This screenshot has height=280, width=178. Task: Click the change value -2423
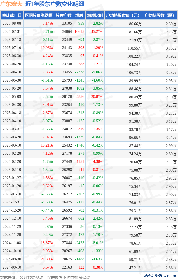pos(79,243)
